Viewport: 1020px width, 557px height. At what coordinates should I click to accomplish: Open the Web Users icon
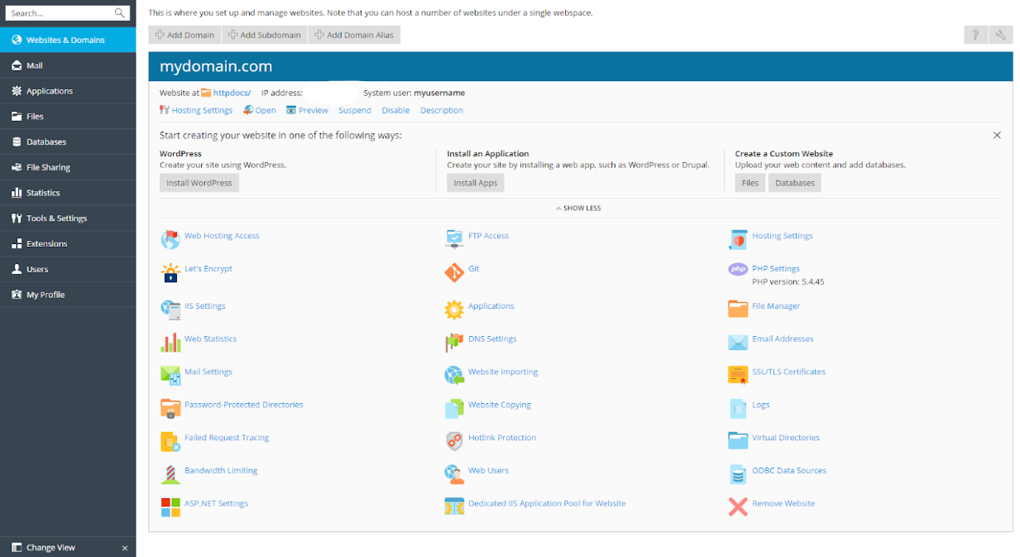pos(454,473)
